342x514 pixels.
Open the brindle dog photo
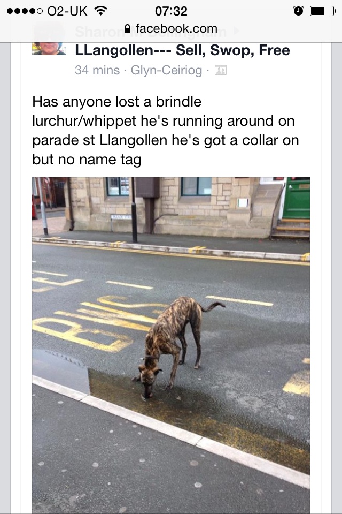pos(171,345)
